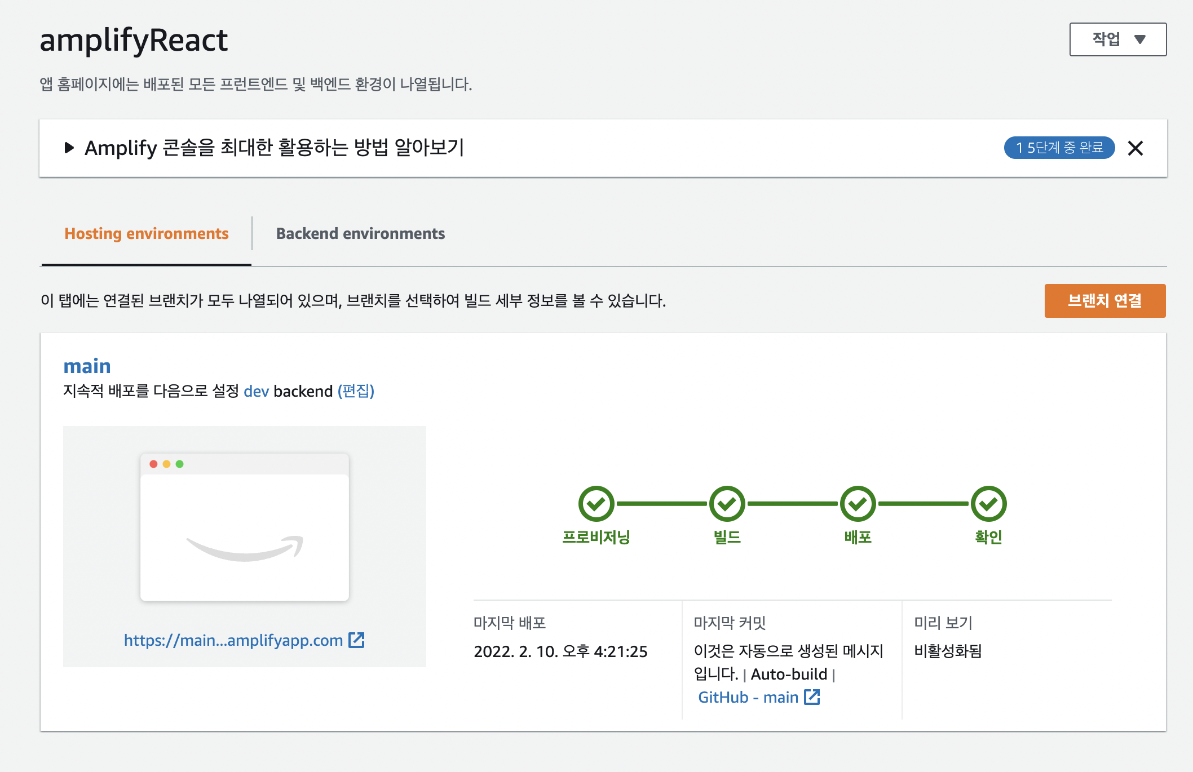1193x772 pixels.
Task: Select the 빌드 step label
Action: point(727,537)
